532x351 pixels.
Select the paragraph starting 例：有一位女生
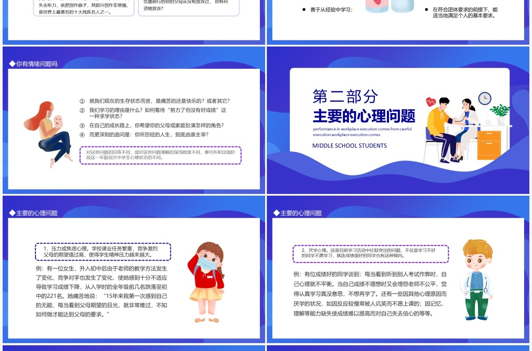click(102, 291)
